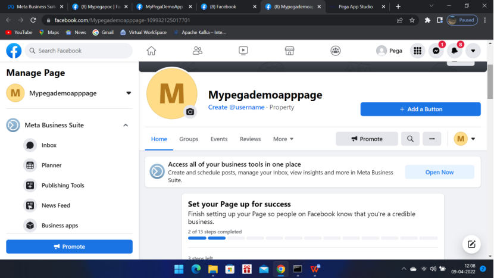This screenshot has height=278, width=494.
Task: Click the setup progress bar
Action: point(313,238)
